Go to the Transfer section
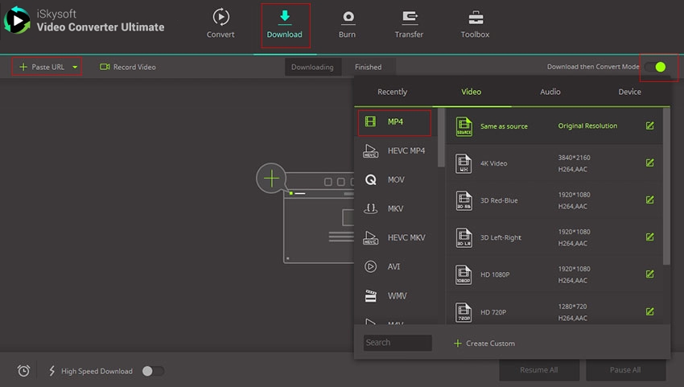This screenshot has width=684, height=387. pyautogui.click(x=409, y=18)
